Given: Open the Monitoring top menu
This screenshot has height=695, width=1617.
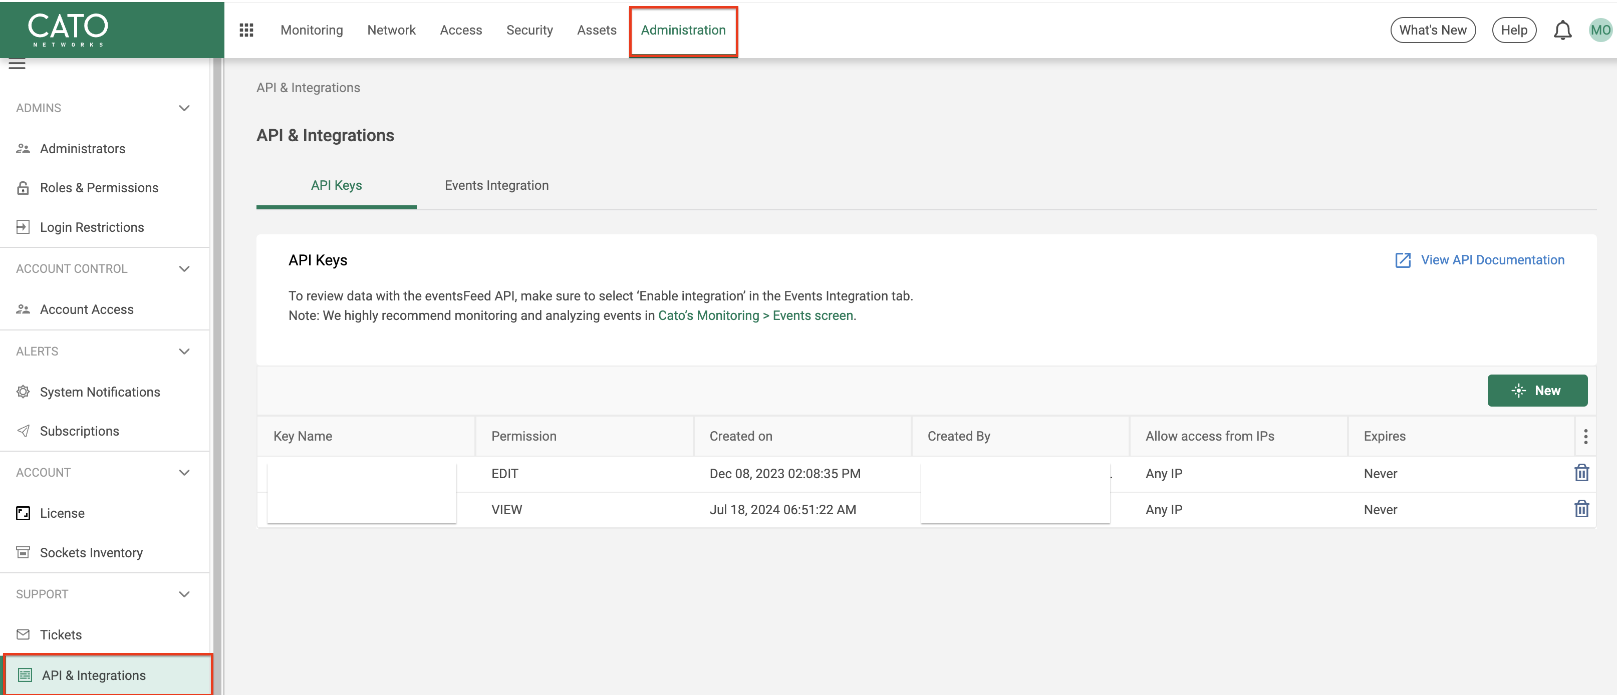Looking at the screenshot, I should 312,30.
